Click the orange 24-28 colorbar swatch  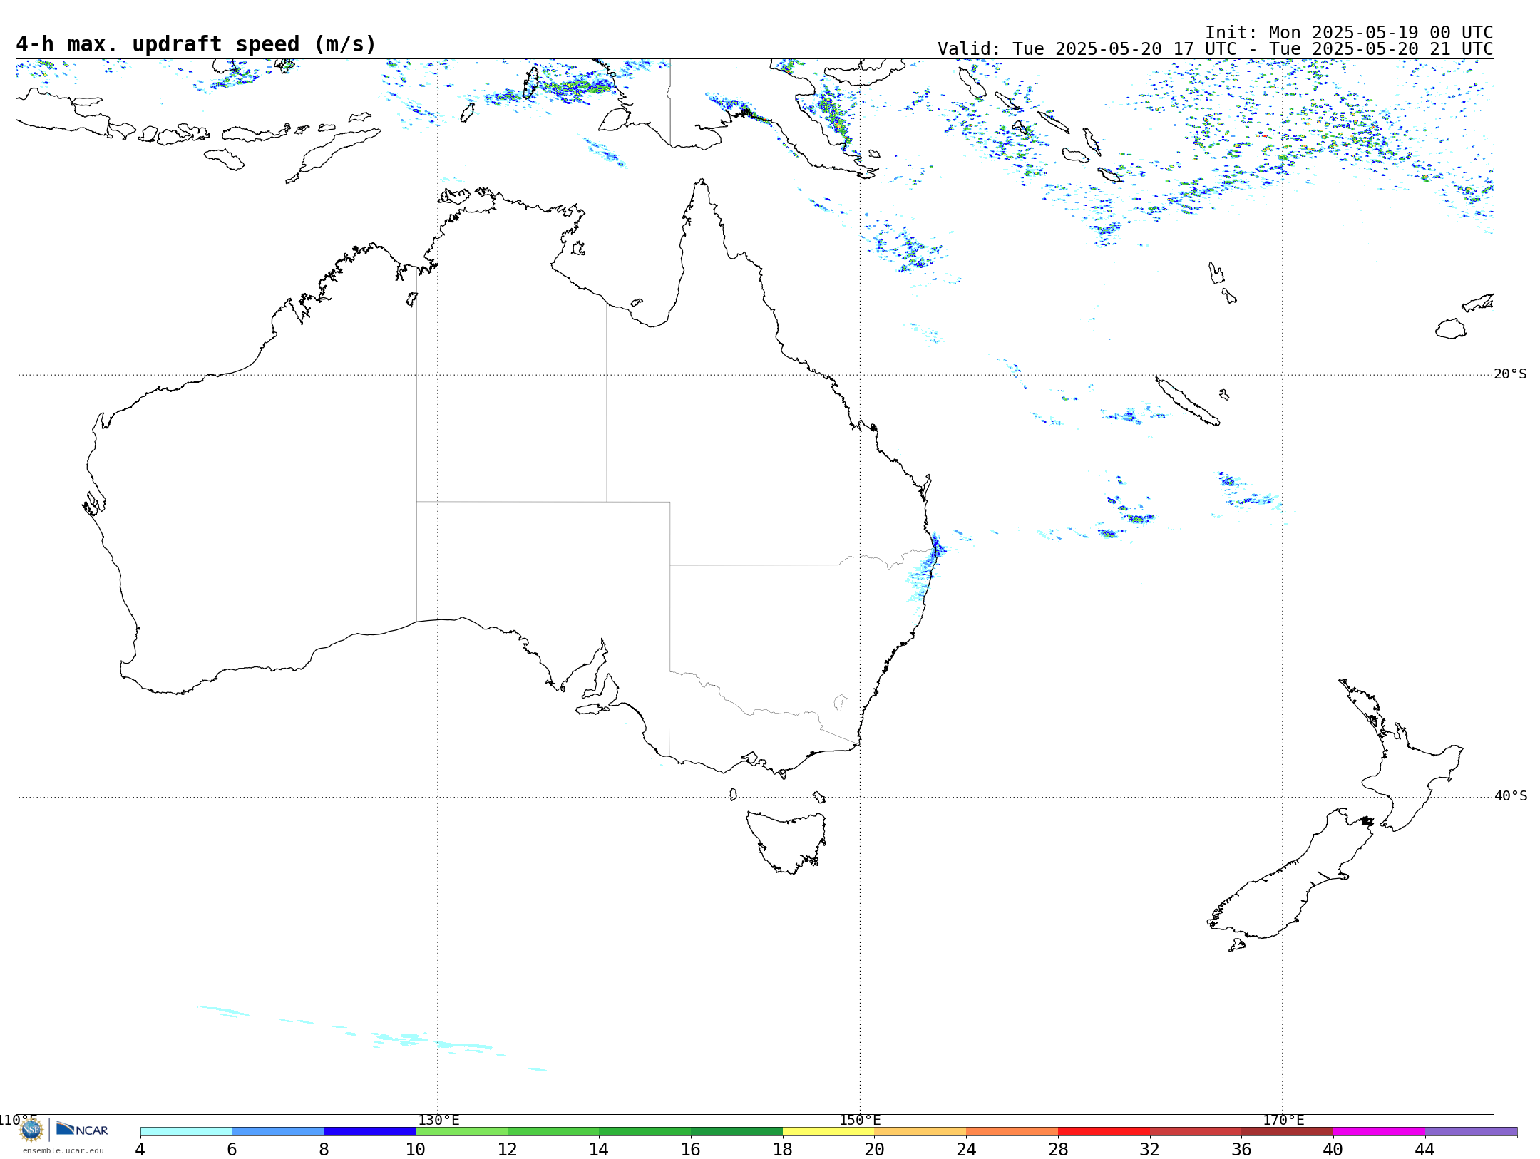(x=1012, y=1132)
